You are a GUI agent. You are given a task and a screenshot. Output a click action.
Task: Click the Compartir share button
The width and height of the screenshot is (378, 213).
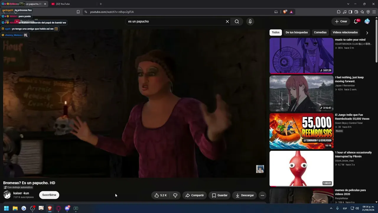[195, 195]
